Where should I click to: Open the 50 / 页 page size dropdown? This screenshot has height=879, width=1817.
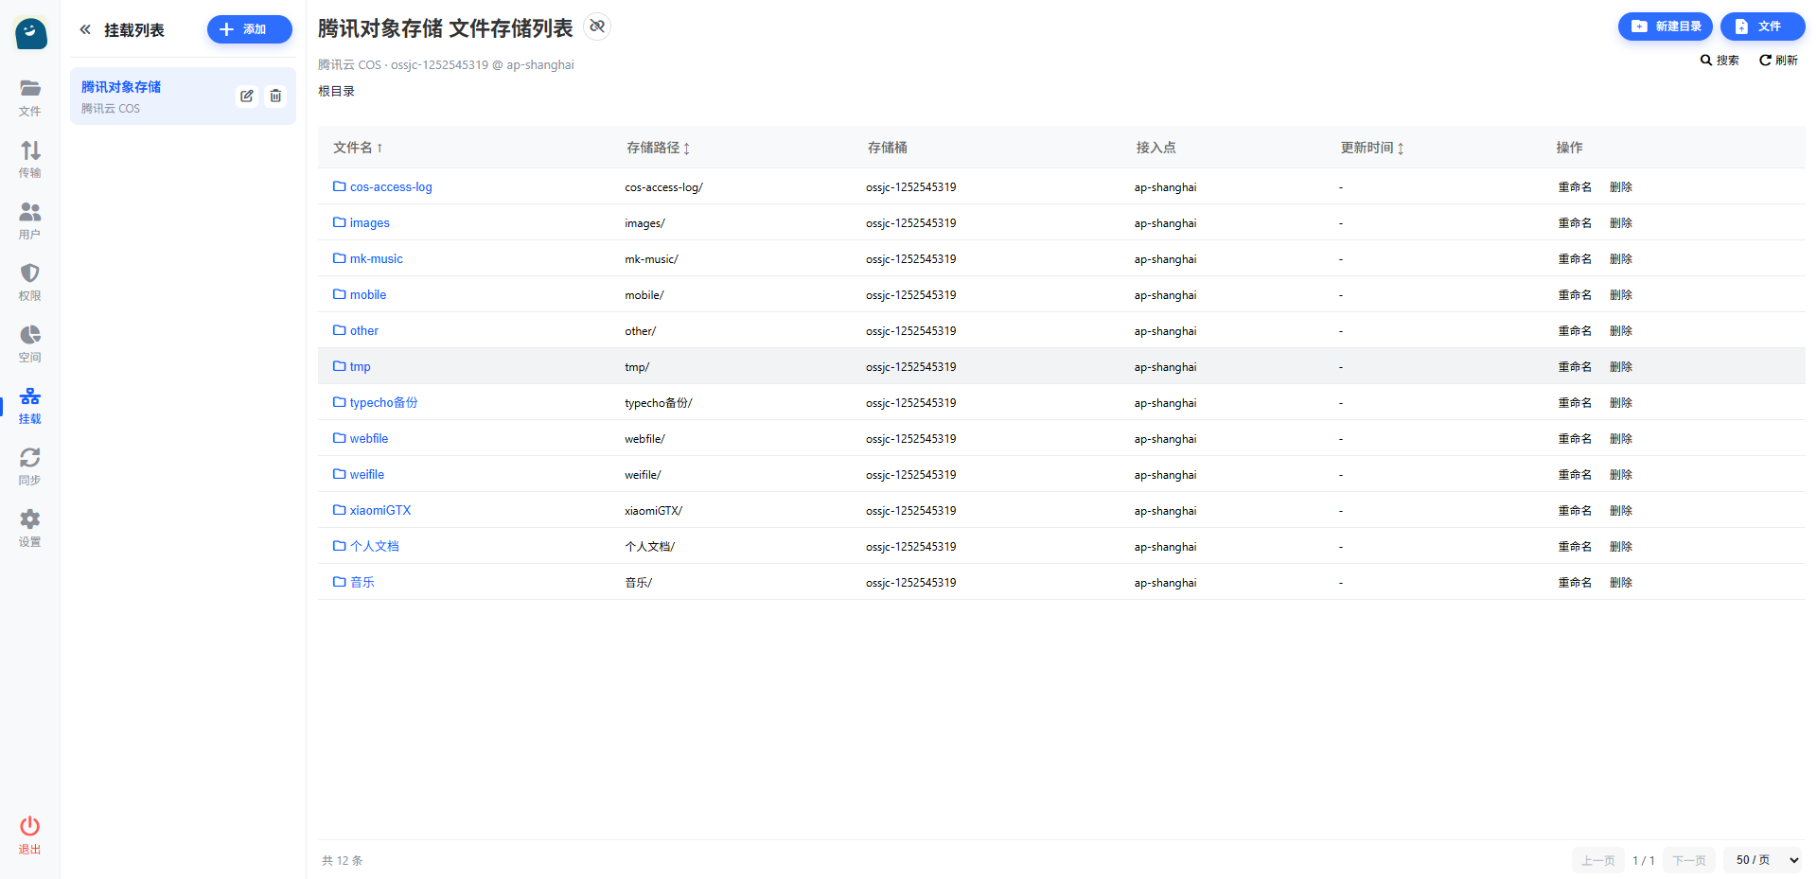[x=1766, y=860]
